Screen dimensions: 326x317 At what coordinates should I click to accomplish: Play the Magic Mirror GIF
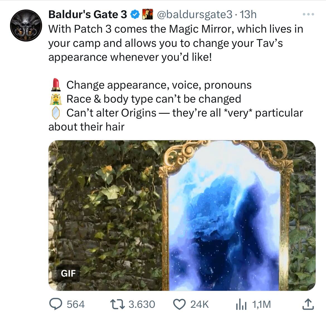coord(182,215)
